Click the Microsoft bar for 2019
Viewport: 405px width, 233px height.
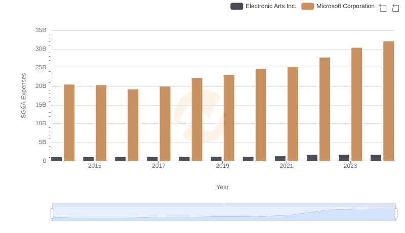point(229,118)
